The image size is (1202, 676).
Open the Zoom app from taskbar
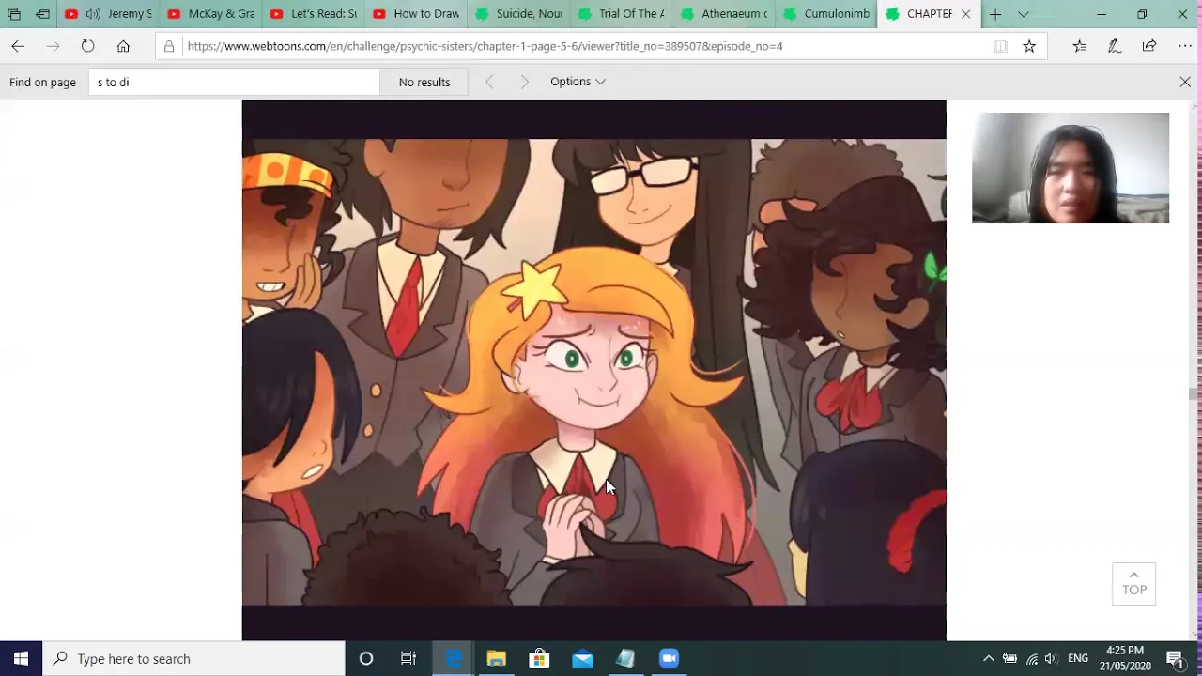coord(669,658)
